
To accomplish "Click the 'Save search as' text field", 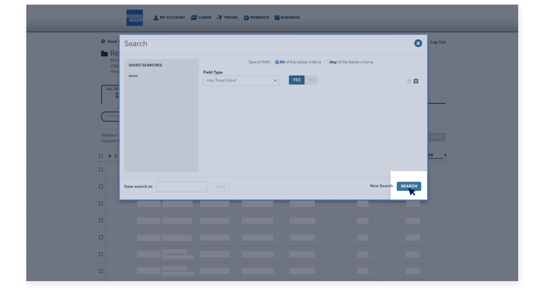I will tap(182, 187).
